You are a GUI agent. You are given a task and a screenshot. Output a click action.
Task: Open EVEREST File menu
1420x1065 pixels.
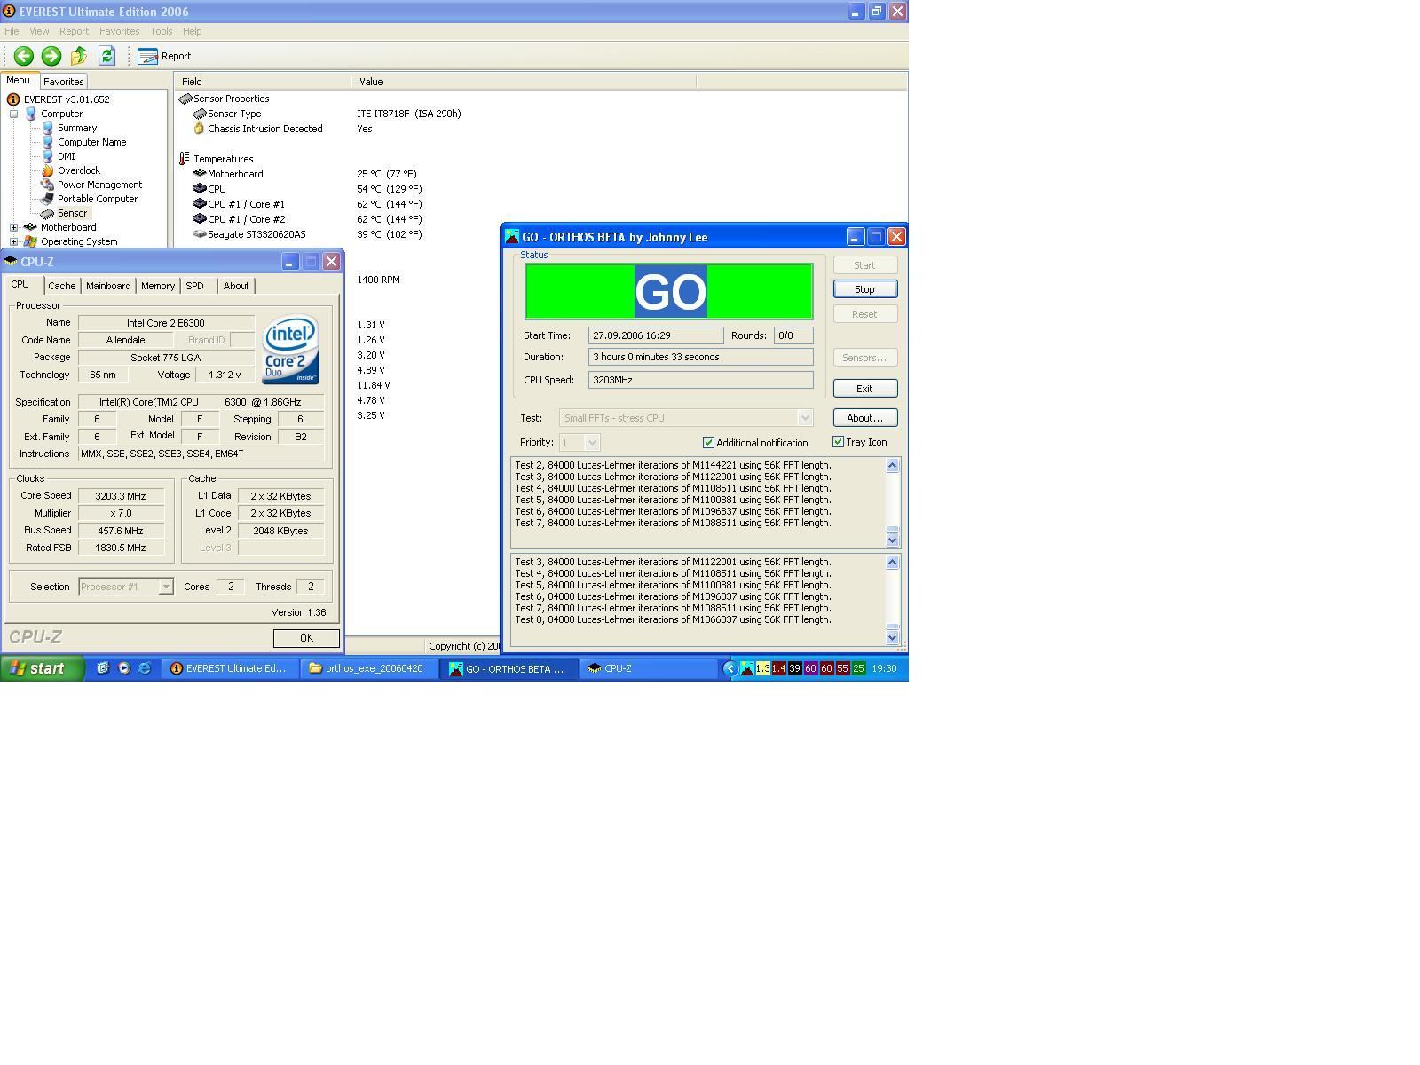coord(12,31)
